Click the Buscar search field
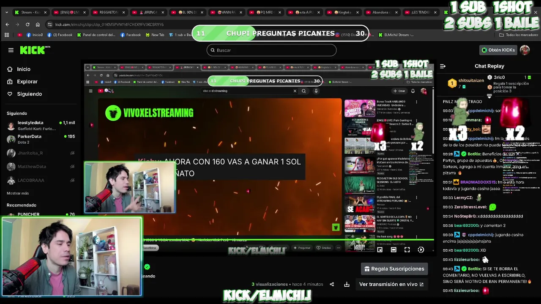The height and width of the screenshot is (304, 541). [271, 50]
